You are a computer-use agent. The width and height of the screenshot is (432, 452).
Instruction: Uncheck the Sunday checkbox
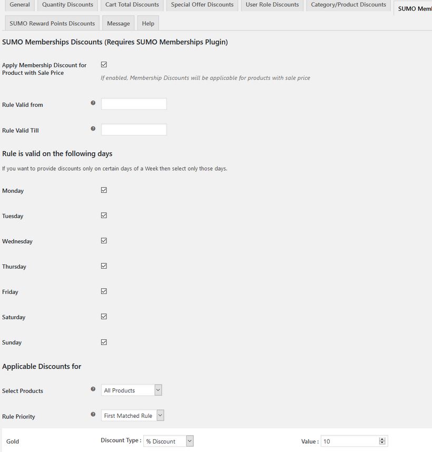[104, 342]
